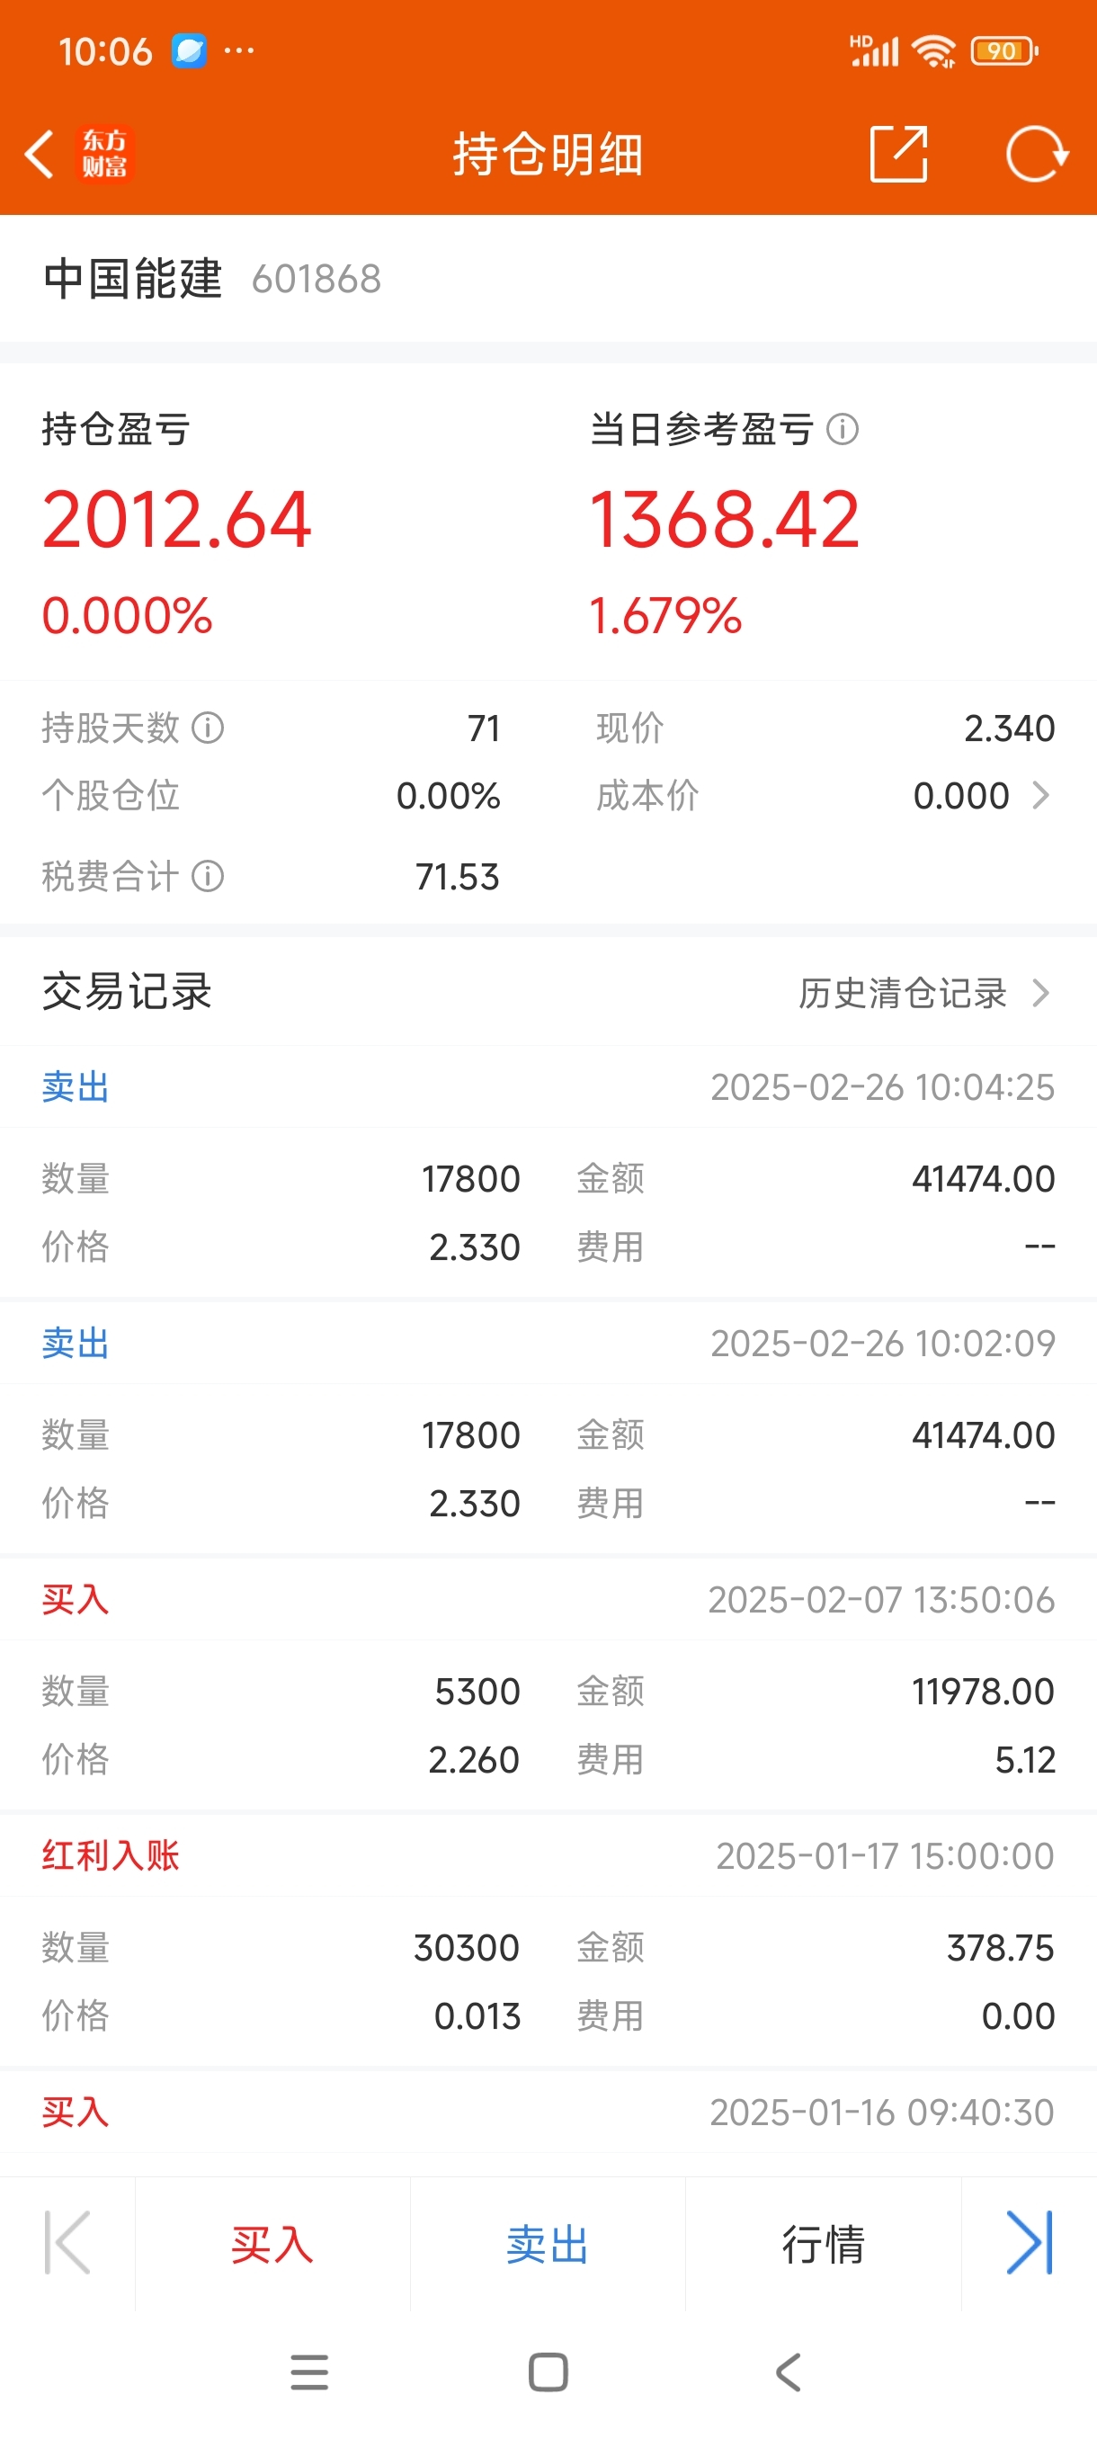The image size is (1097, 2439).
Task: Open 历史清仓记录 link
Action: [x=923, y=993]
